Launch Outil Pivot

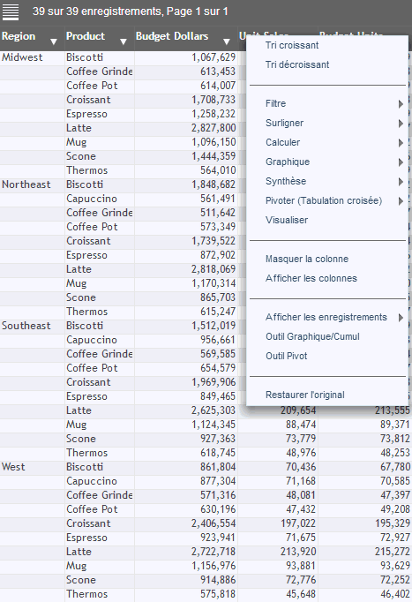286,356
